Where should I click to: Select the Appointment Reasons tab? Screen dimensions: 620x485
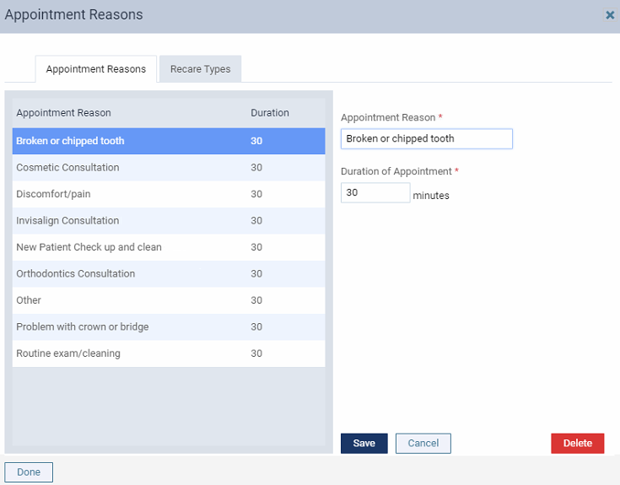pos(95,69)
